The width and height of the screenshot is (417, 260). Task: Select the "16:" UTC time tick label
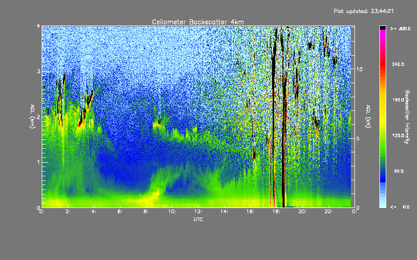(250, 212)
